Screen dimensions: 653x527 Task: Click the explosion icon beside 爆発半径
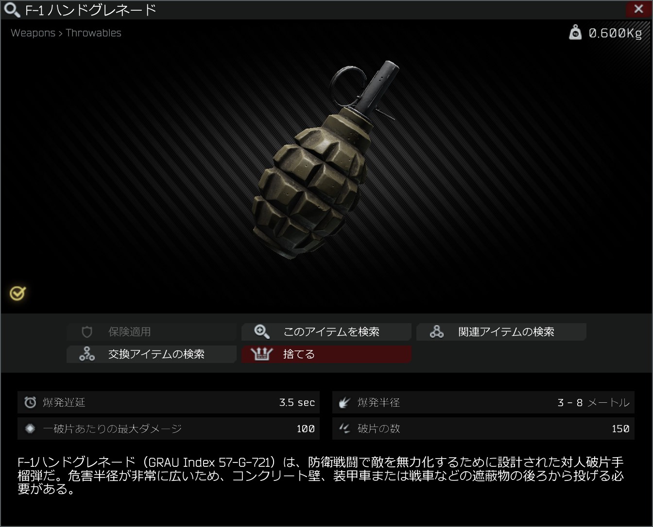point(344,402)
